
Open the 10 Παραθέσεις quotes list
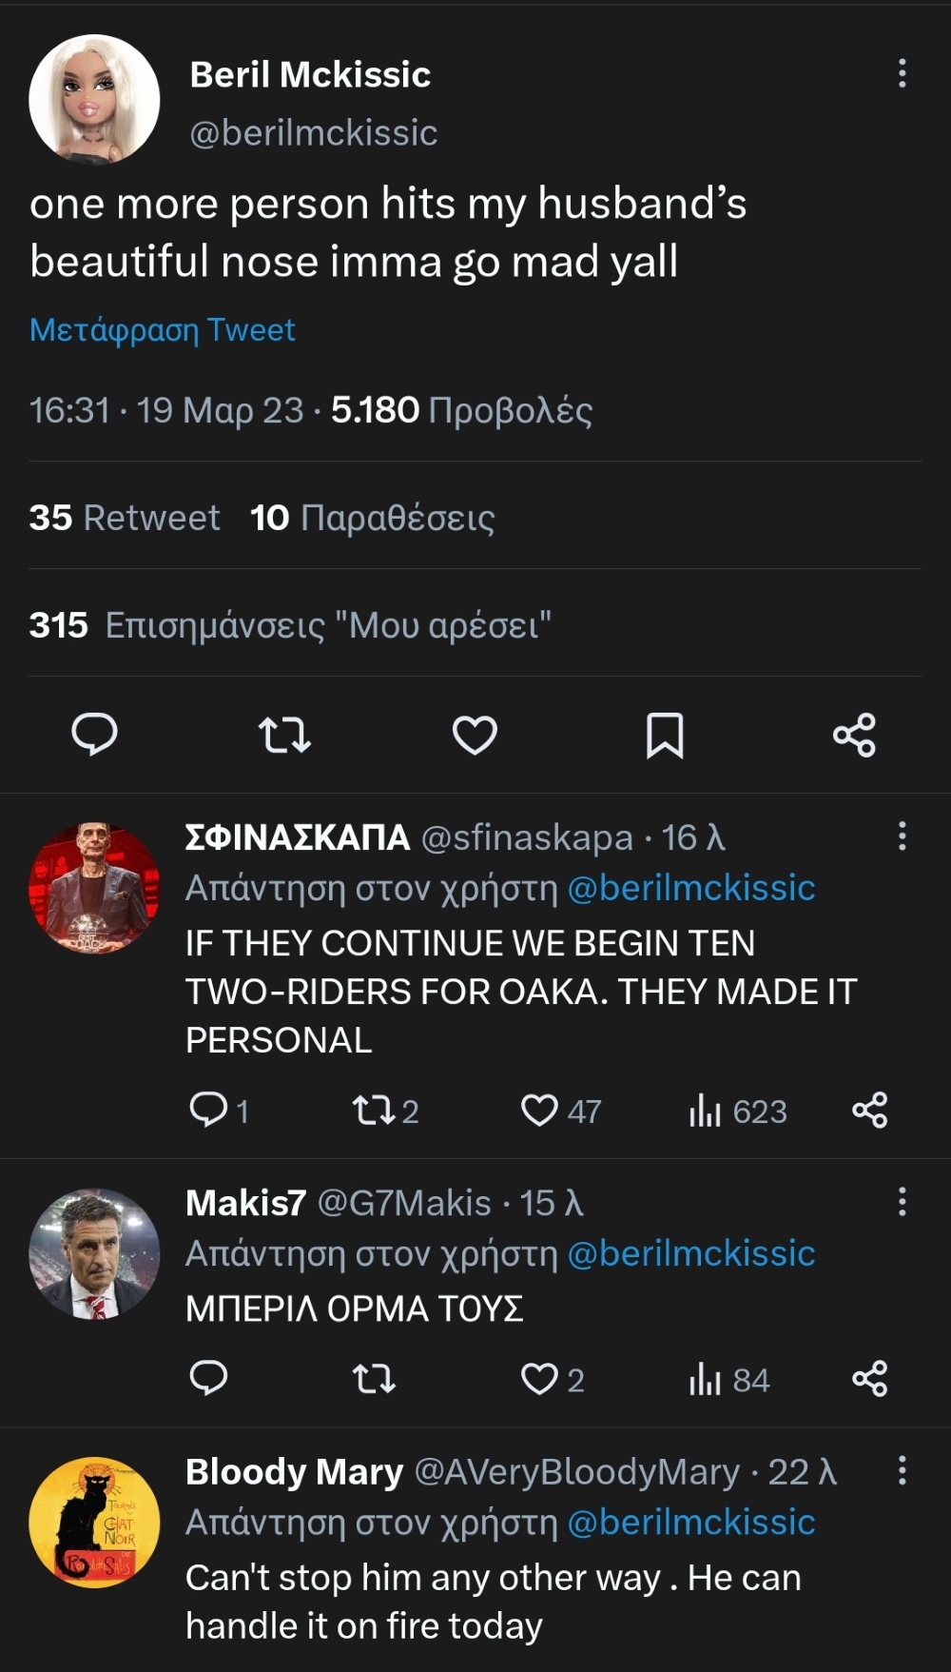372,518
